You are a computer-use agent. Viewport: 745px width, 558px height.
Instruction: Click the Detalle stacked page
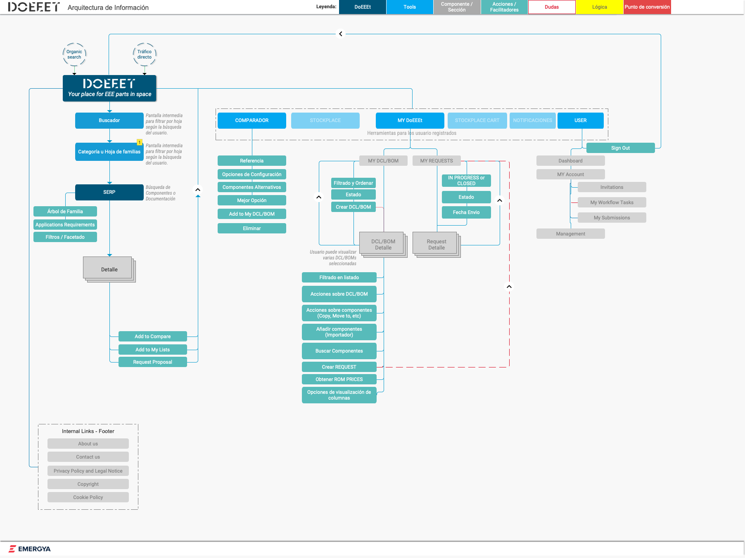click(x=109, y=269)
